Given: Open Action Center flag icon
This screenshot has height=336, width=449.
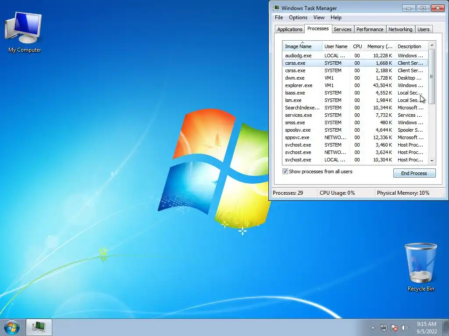Looking at the screenshot, I should (394, 328).
